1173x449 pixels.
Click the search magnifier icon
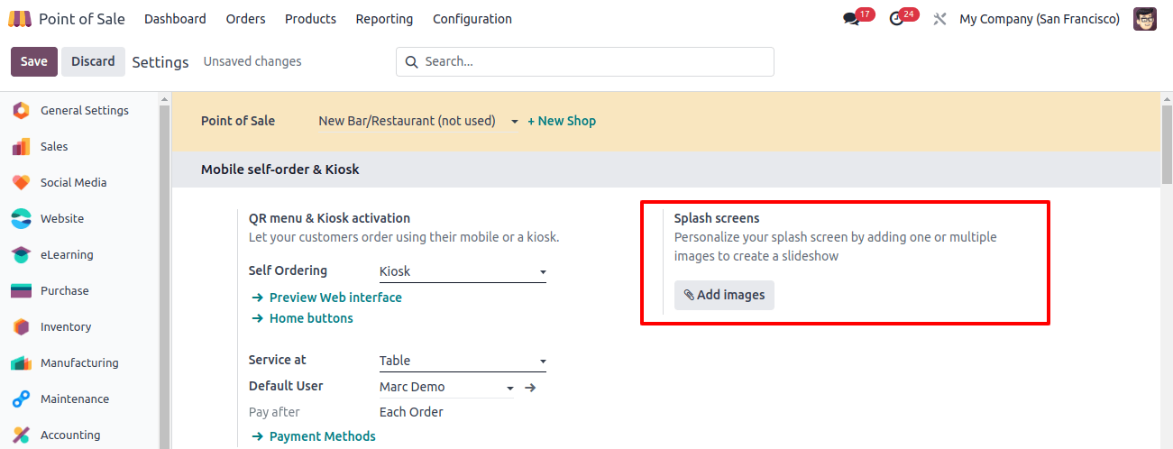point(412,62)
